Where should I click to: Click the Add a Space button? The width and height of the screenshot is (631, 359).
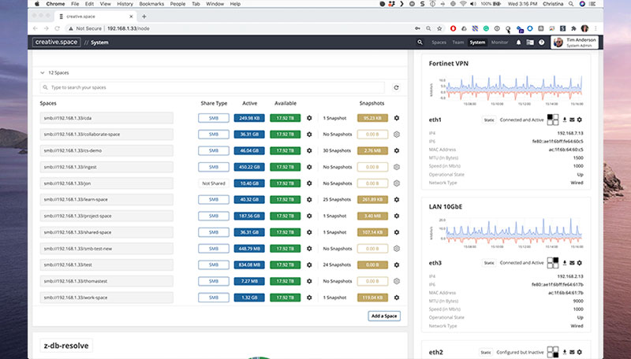383,316
